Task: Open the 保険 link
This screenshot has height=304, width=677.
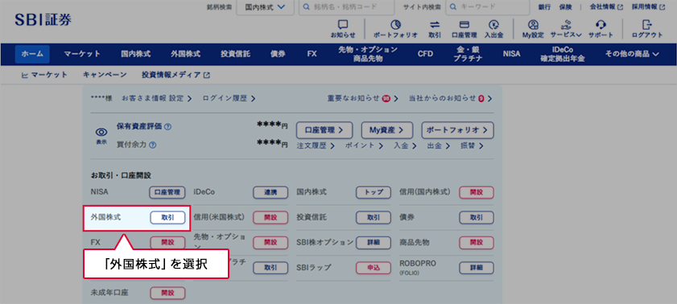Action: pos(565,7)
